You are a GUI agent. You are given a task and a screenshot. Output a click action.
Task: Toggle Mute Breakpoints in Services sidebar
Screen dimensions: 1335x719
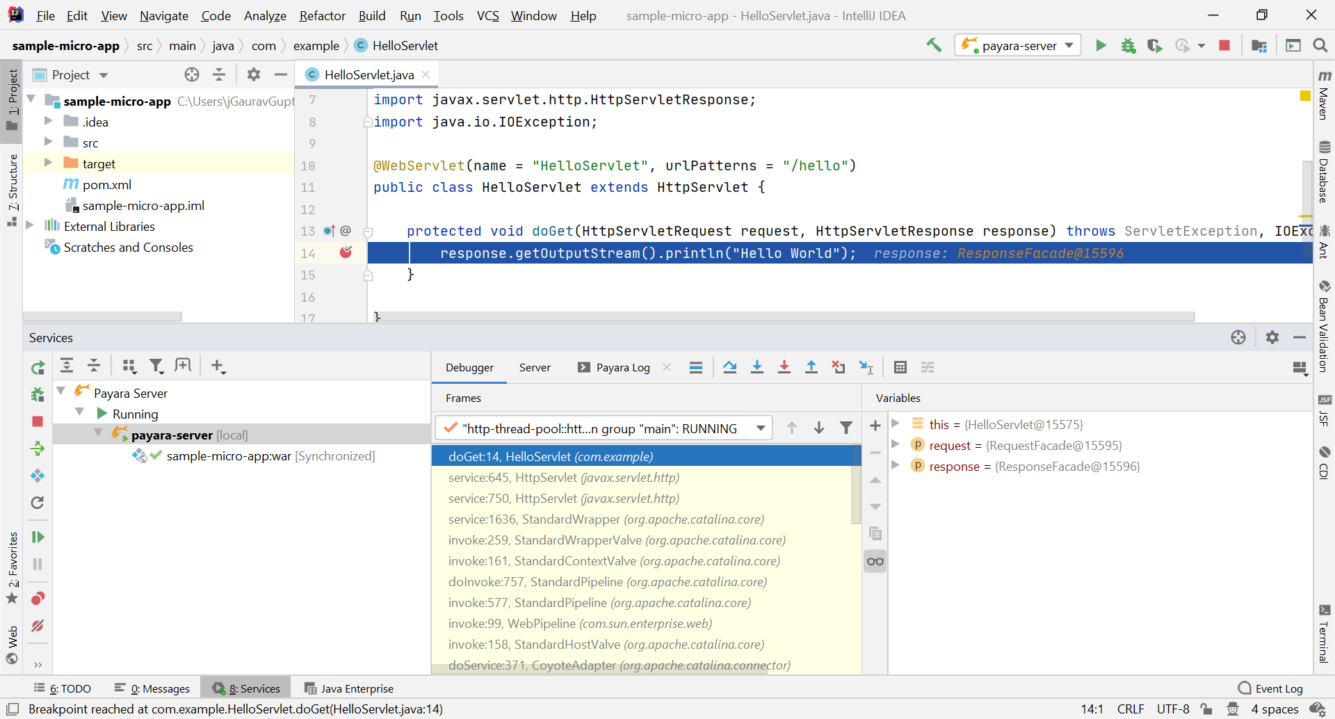[38, 626]
